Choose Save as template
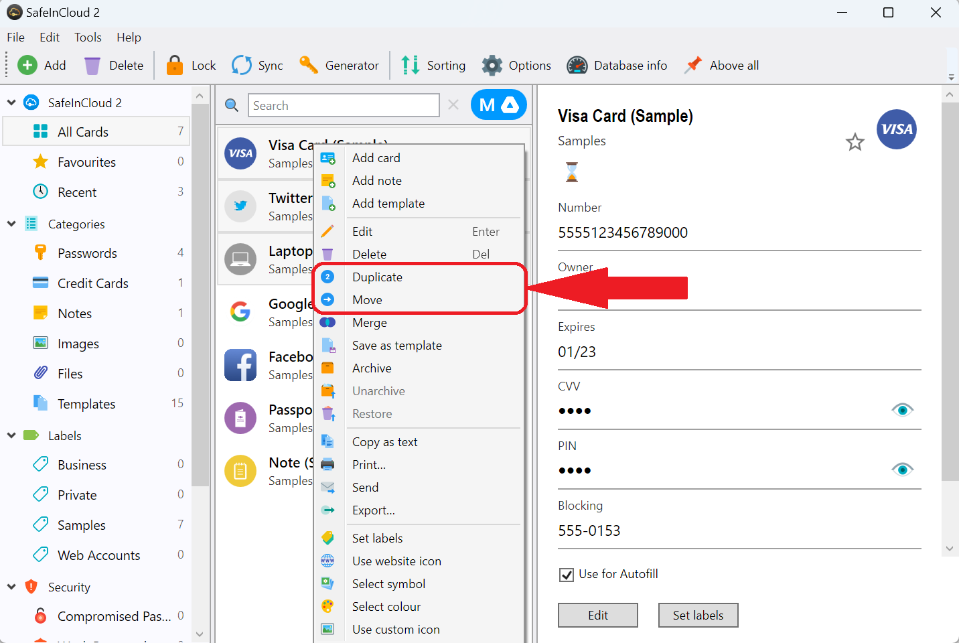The image size is (959, 643). 419,346
